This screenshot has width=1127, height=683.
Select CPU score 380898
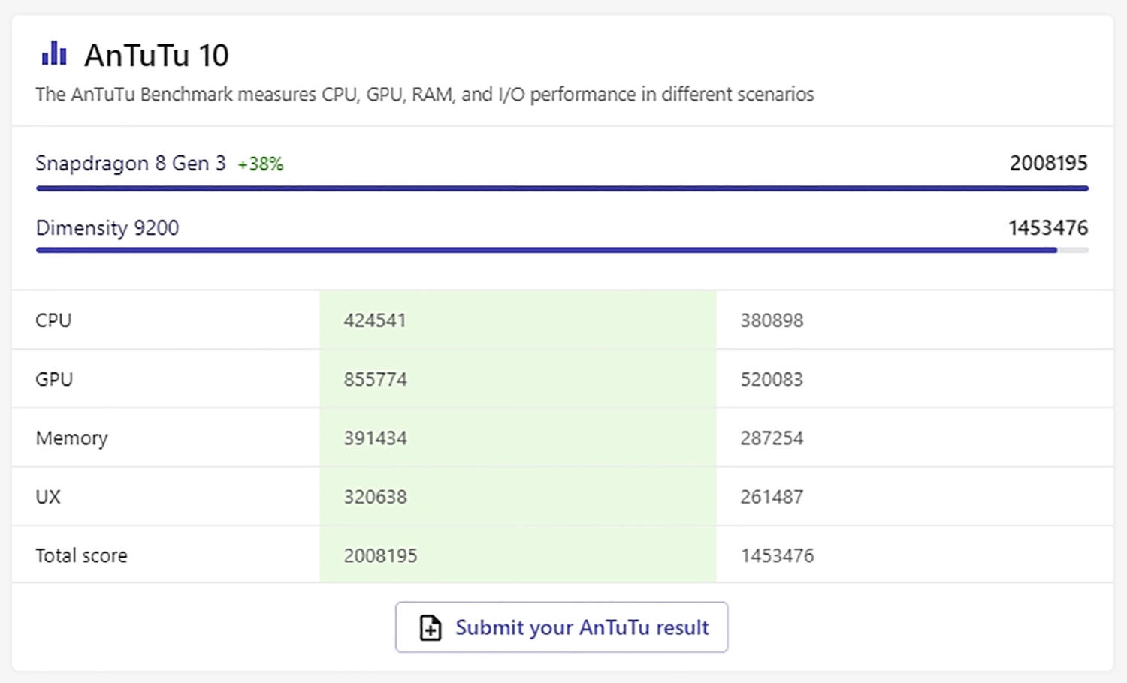pos(772,320)
